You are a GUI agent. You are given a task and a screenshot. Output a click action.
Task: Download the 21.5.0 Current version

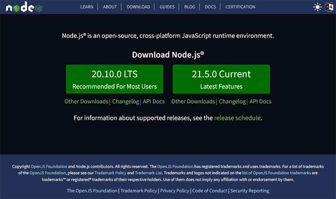tap(221, 79)
